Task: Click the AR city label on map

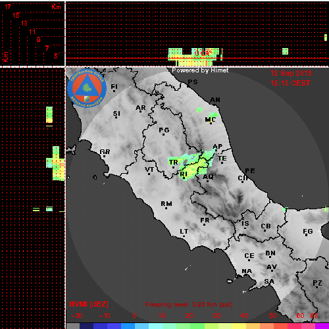Action: 141,108
